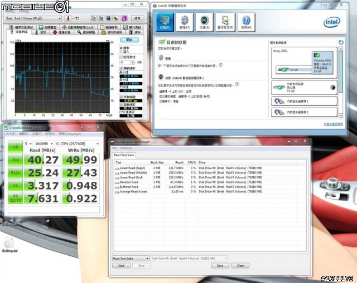Screen dimensions: 357x283
Task: Click Save in AIDA64 Disk Benchmark
Action: point(220,266)
